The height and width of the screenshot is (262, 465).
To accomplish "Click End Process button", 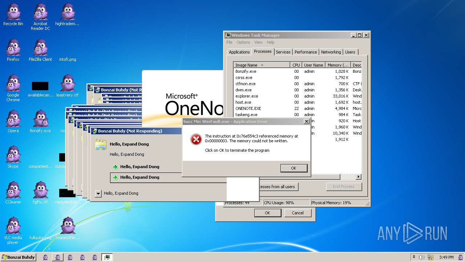I will (x=344, y=187).
